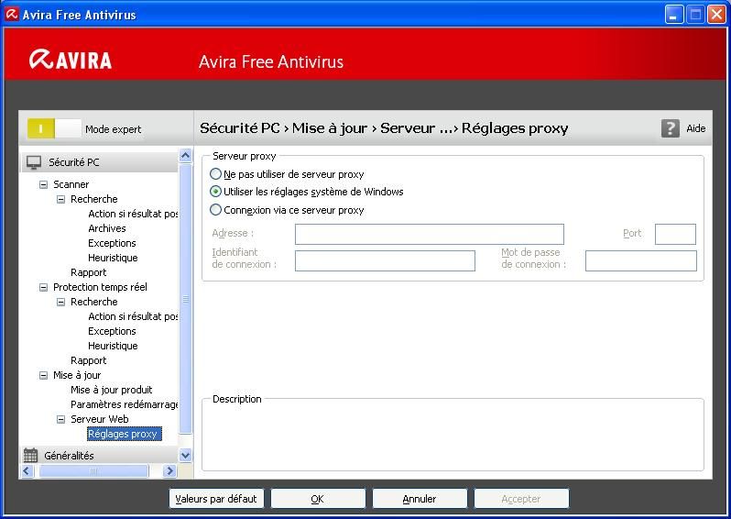Click the Sécurité PC monitor icon
The image size is (731, 519).
[x=34, y=162]
